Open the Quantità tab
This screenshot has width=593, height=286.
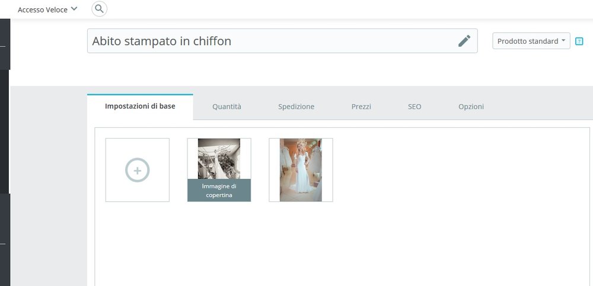click(227, 107)
